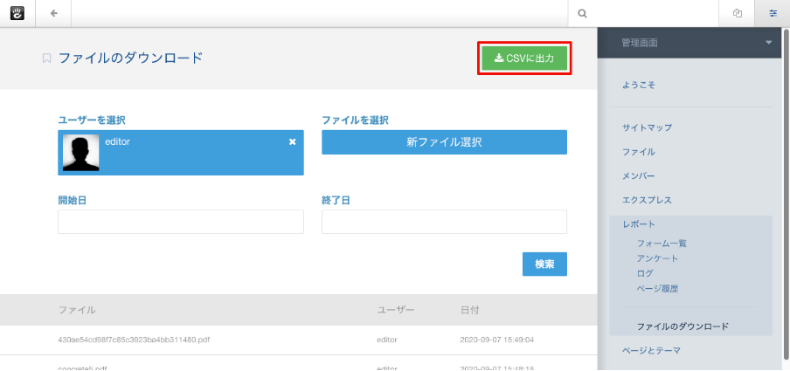Click the 終了日 end date field
Screen dimensions: 790x371
click(444, 222)
